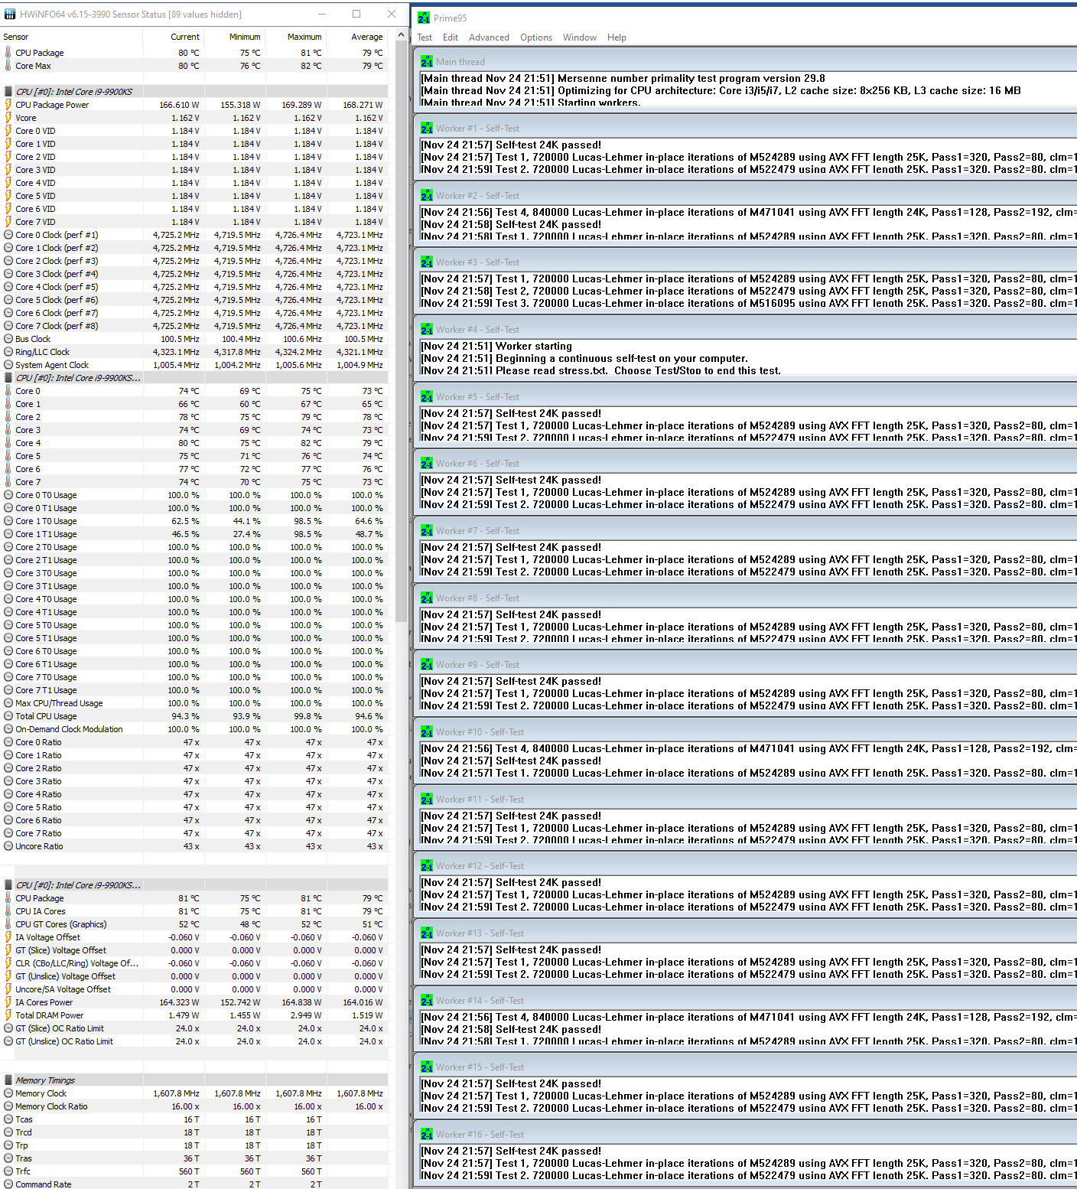The height and width of the screenshot is (1189, 1077).
Task: Click the Worker #11 Self-Test window icon
Action: (x=427, y=800)
